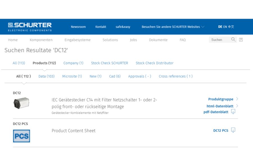Click the html-Datenblatt chevron arrow

coord(237,106)
